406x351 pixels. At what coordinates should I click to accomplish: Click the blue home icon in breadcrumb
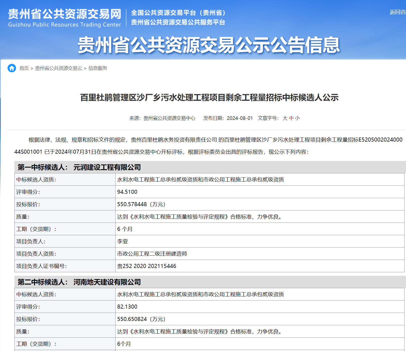click(12, 68)
